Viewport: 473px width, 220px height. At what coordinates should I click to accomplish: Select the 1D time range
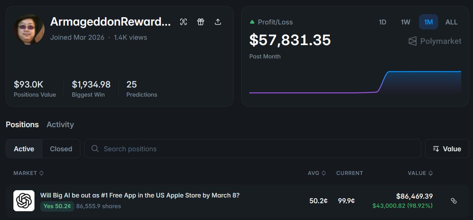(382, 22)
